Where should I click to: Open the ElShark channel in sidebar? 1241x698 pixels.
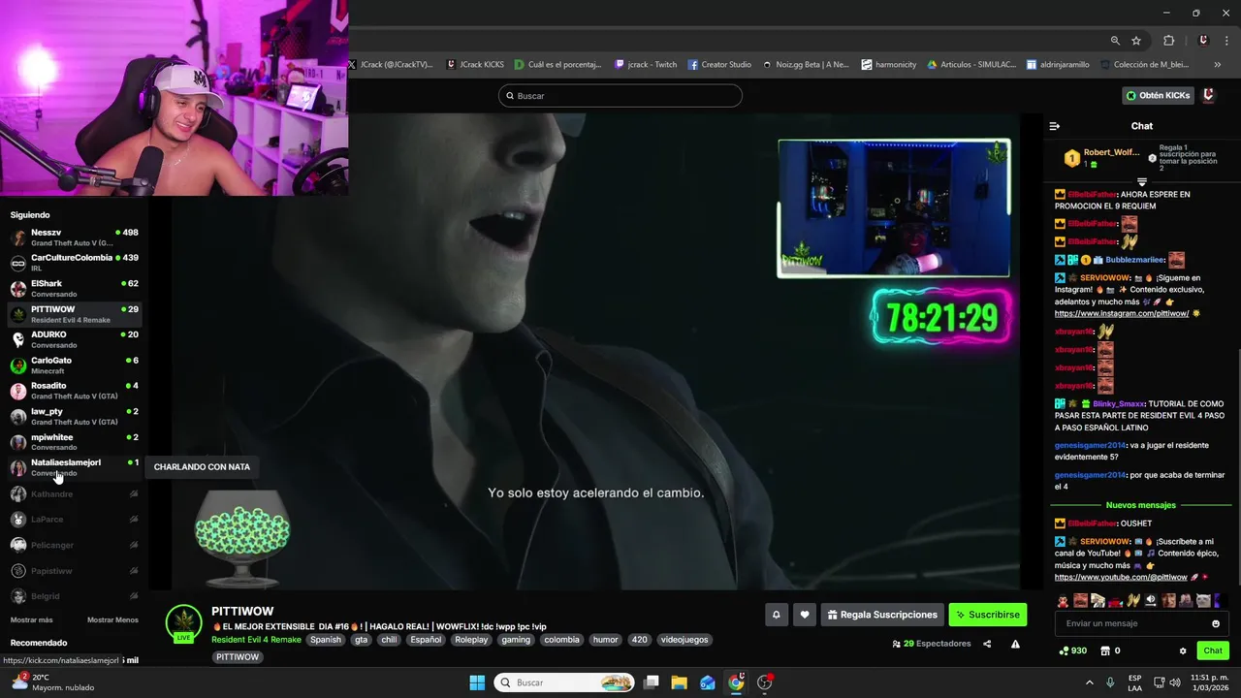tap(75, 288)
